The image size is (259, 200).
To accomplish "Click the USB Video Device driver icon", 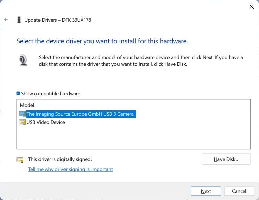I will click(x=22, y=122).
